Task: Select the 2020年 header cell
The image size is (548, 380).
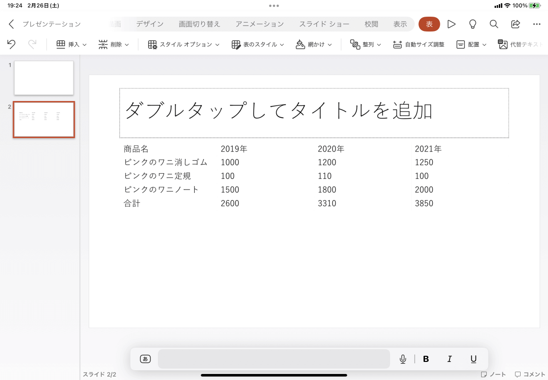Action: point(331,149)
